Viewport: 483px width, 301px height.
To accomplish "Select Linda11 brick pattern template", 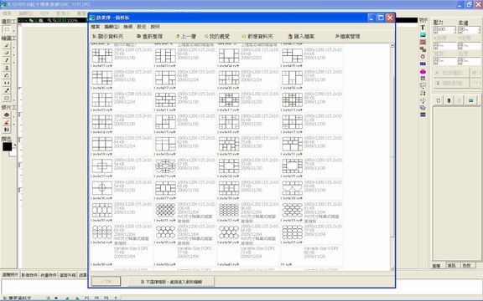I will (165, 99).
